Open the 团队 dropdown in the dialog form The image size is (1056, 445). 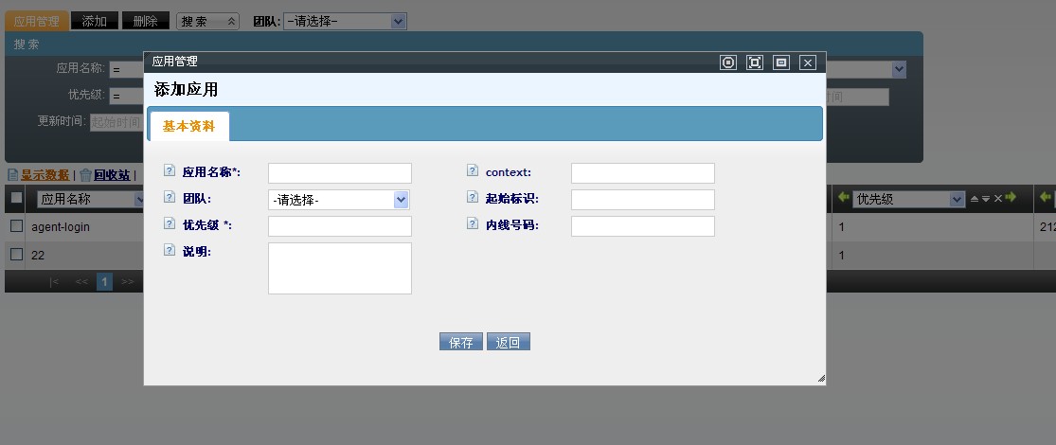[x=339, y=200]
